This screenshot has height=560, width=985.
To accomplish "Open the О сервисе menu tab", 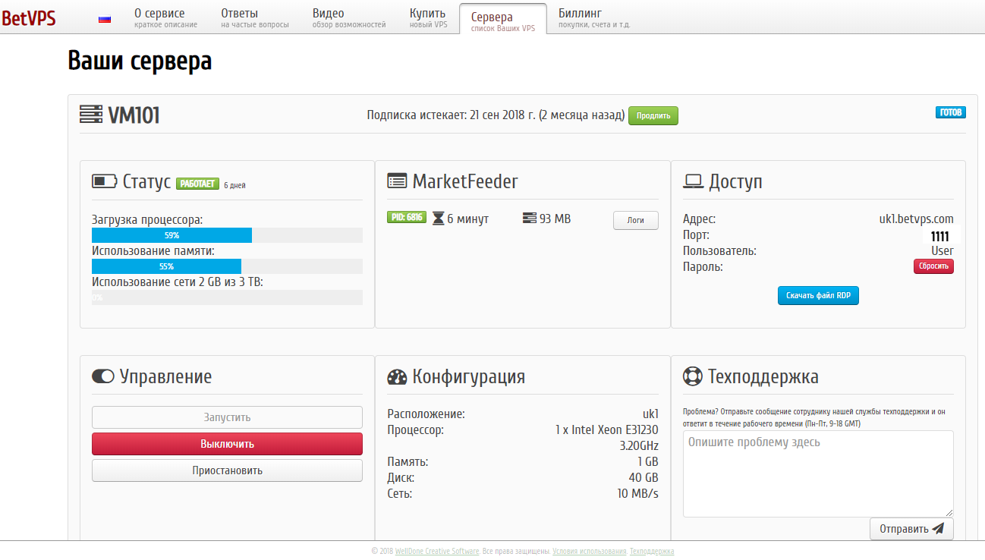I will (165, 18).
